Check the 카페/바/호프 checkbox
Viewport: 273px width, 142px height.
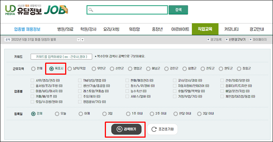(x=32, y=96)
